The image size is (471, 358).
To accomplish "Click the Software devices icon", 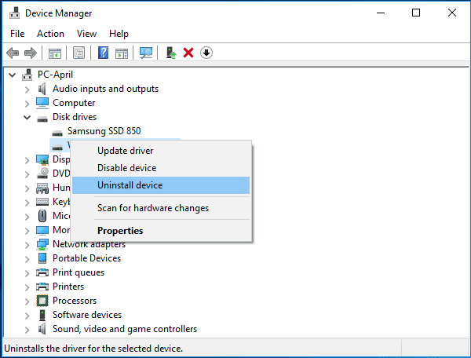I will [x=42, y=315].
